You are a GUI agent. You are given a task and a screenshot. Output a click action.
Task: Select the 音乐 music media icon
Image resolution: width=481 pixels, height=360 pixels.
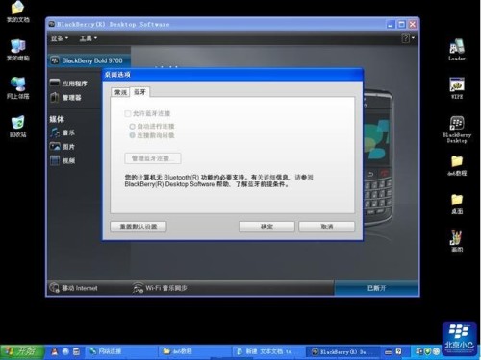coord(55,132)
